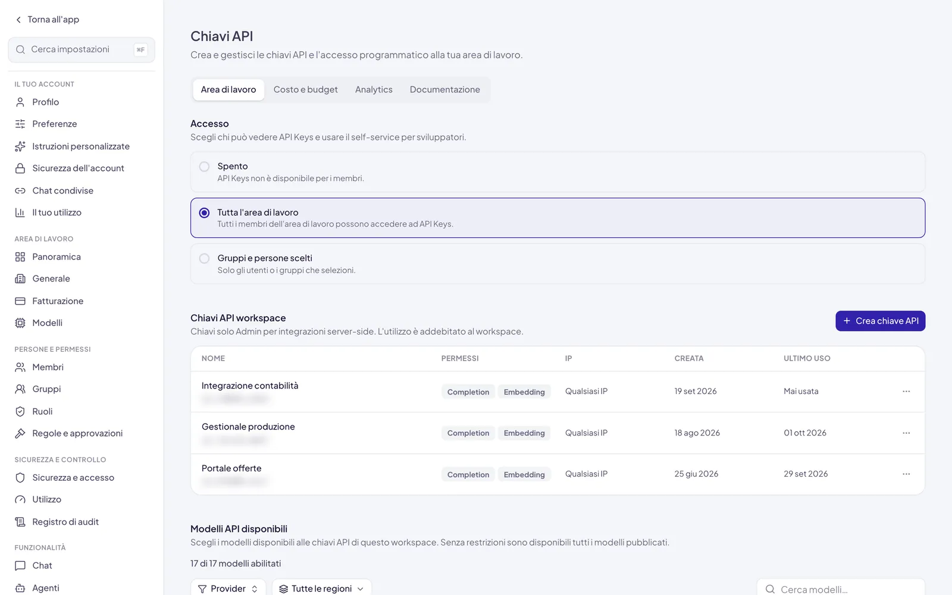Click the Il tuo utilizzo chart icon
The width and height of the screenshot is (952, 595).
pyautogui.click(x=20, y=213)
